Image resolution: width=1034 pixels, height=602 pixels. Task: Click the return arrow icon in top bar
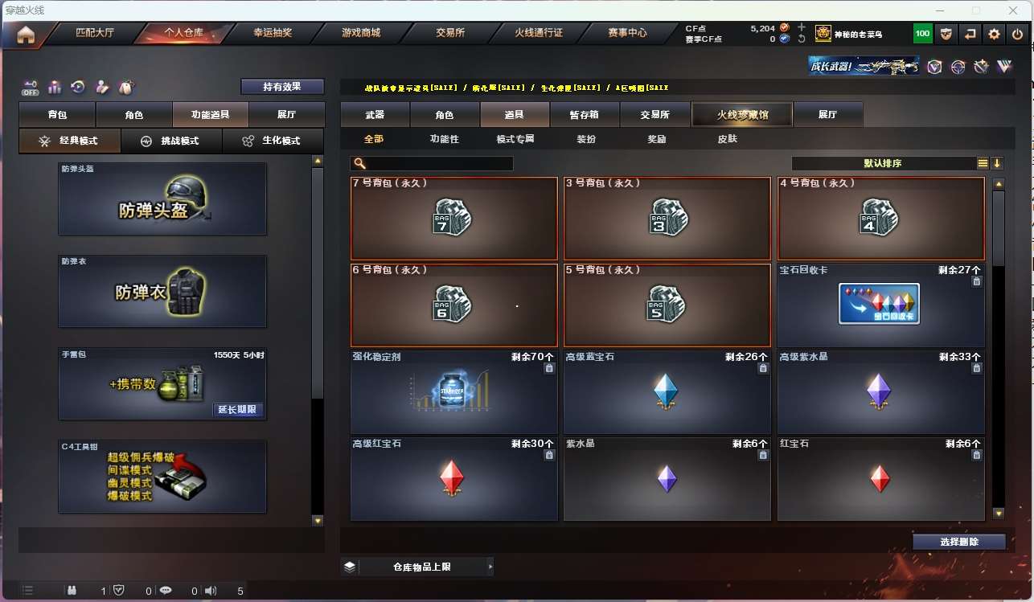coord(970,34)
